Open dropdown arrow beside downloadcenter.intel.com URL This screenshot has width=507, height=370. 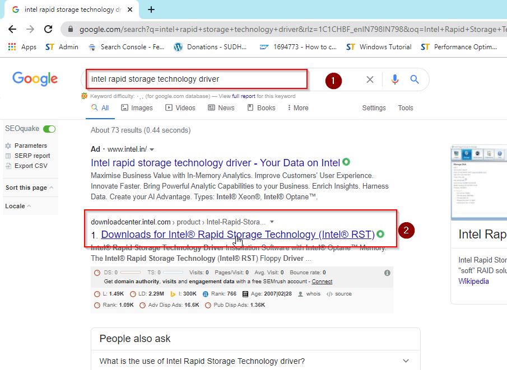pos(272,222)
